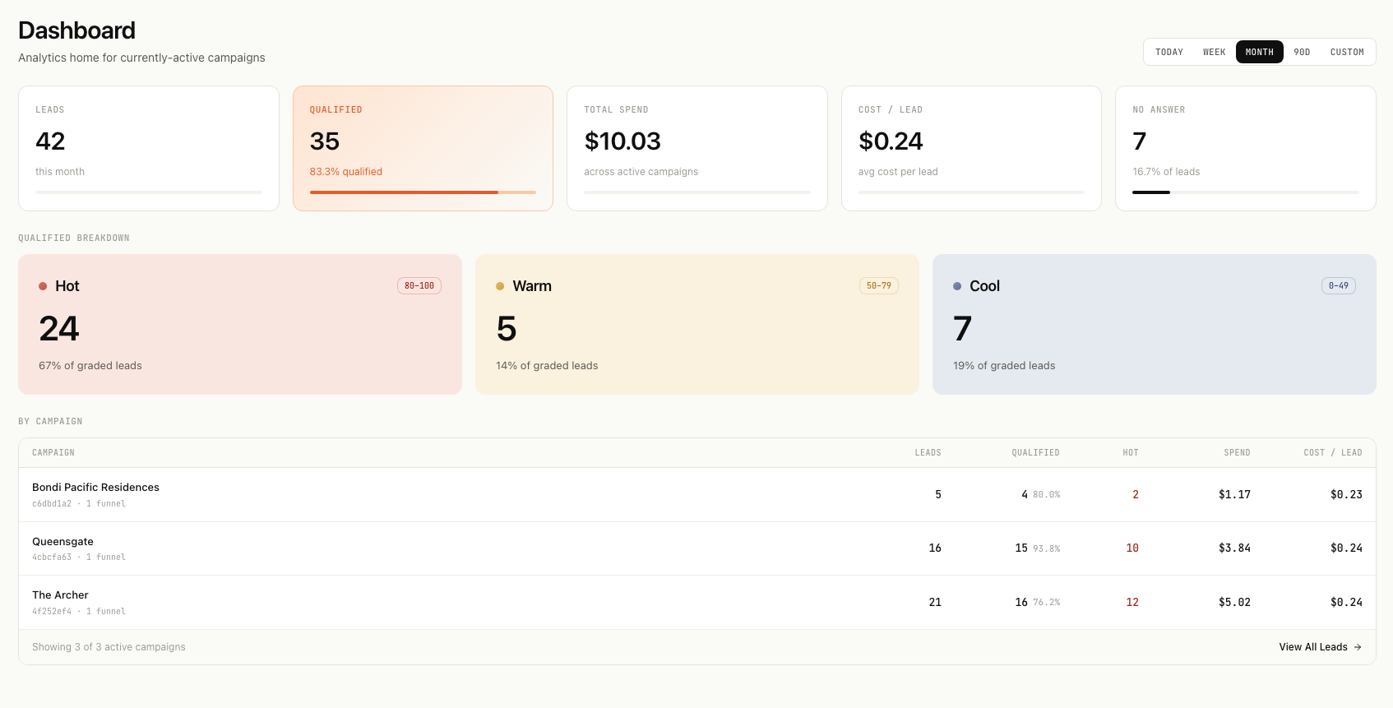
Task: Click the Leads total 42
Action: click(x=50, y=141)
